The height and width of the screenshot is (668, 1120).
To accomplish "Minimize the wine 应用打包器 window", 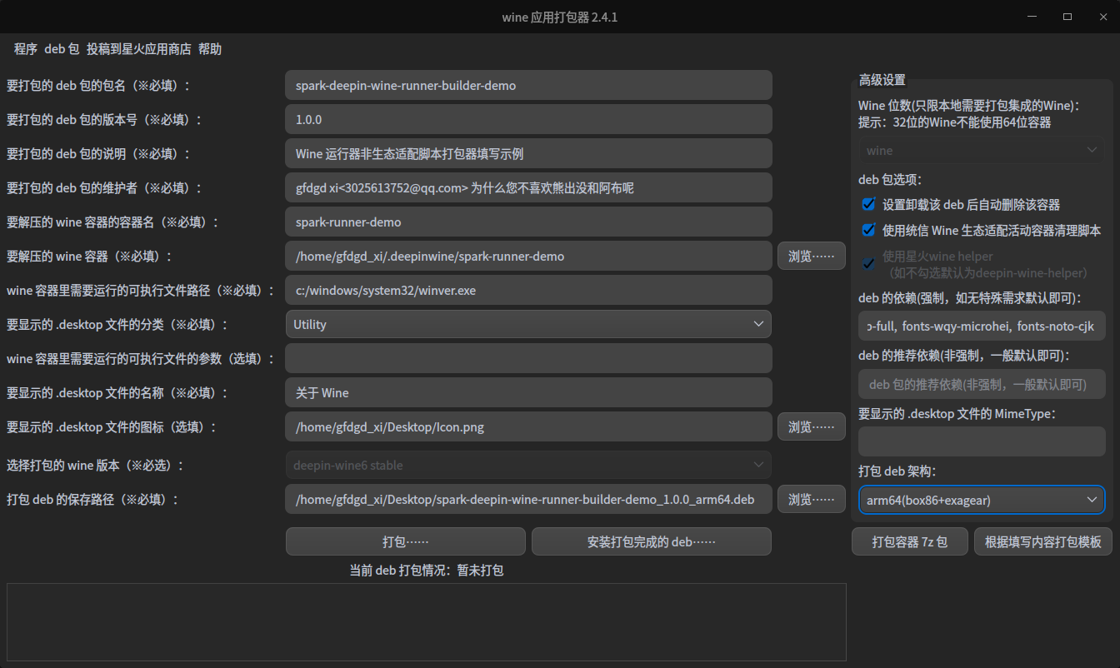I will pos(1032,17).
